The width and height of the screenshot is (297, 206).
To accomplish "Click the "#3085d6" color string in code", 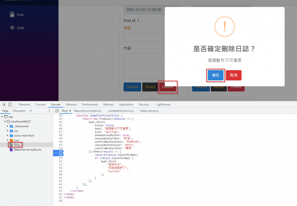I will point(133,142).
